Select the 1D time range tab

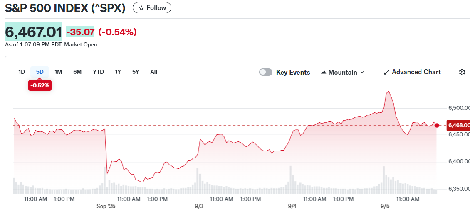22,72
